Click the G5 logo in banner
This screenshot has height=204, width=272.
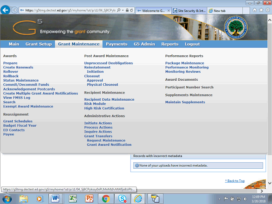click(27, 27)
